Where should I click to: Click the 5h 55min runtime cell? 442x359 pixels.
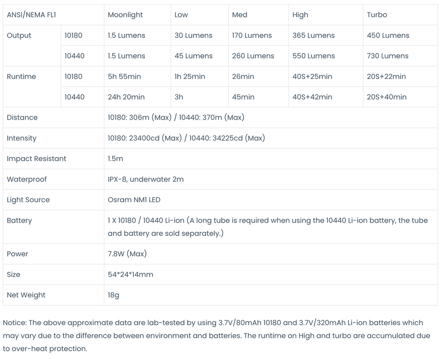(x=124, y=76)
